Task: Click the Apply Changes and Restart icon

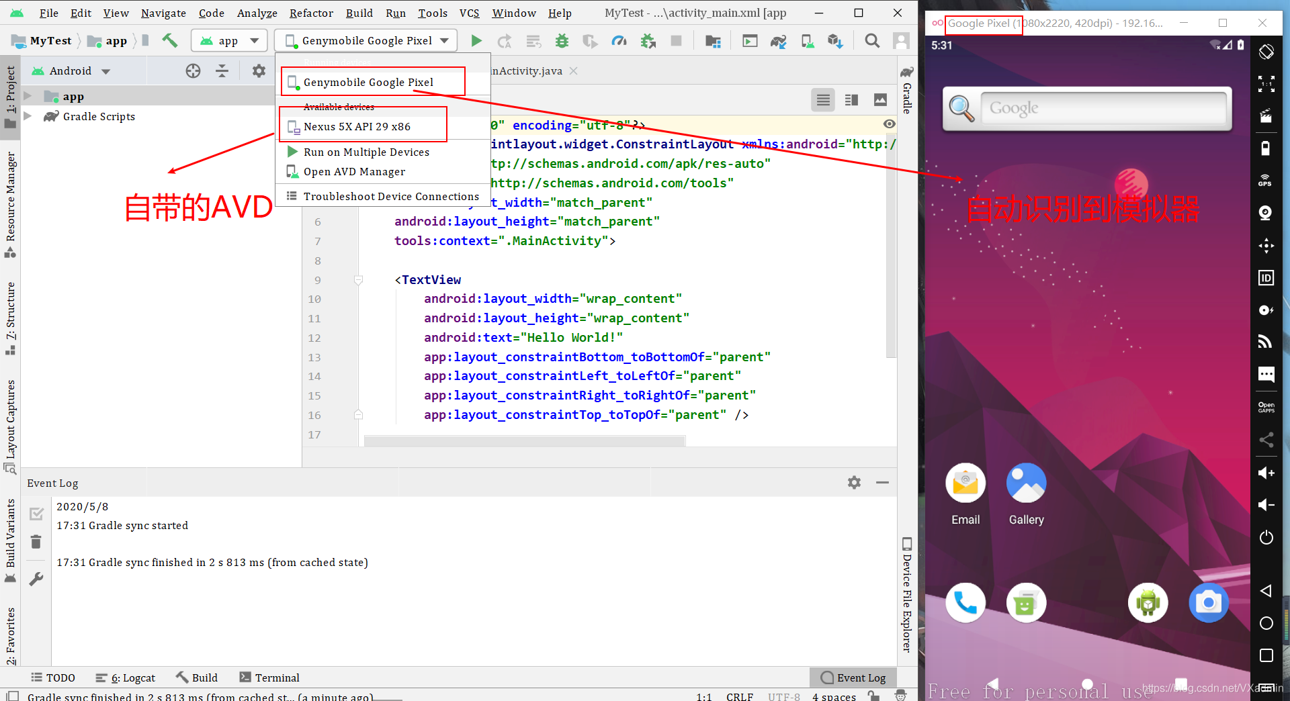Action: click(505, 41)
